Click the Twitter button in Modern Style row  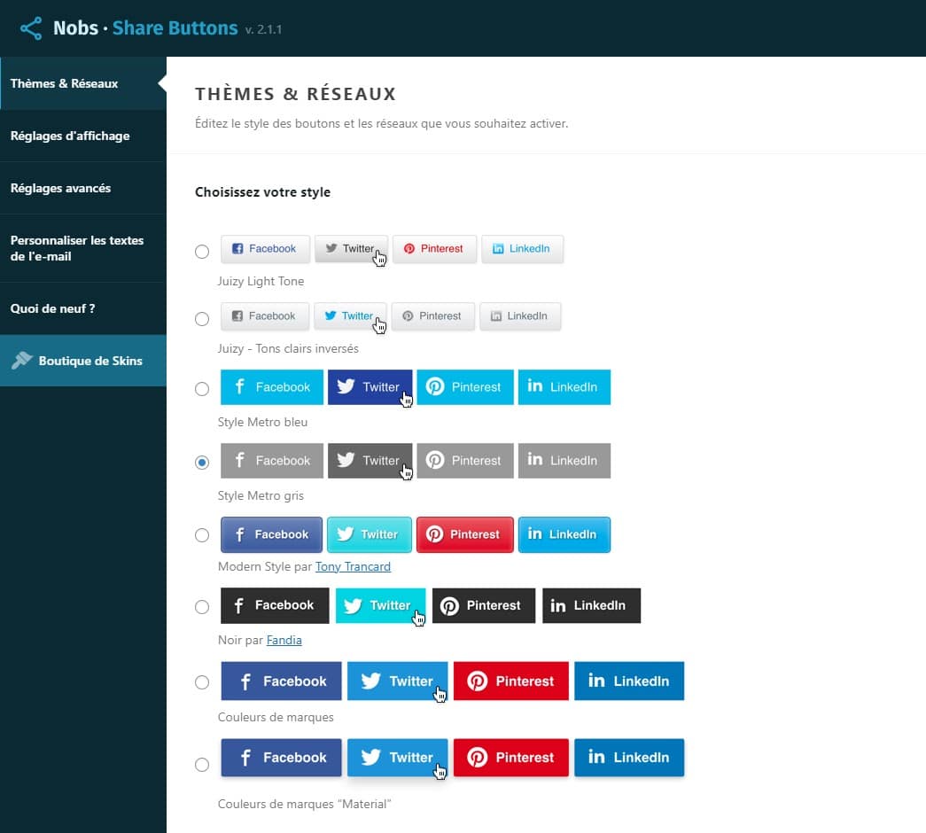[x=370, y=534]
